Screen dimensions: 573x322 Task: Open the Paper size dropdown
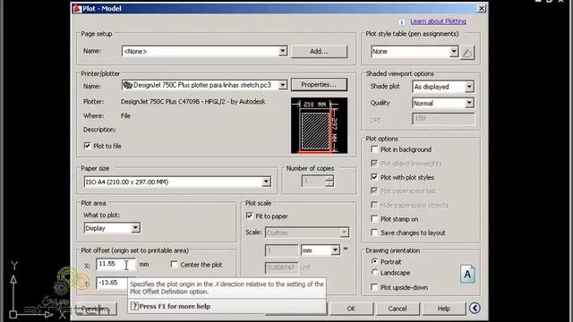[x=266, y=182]
